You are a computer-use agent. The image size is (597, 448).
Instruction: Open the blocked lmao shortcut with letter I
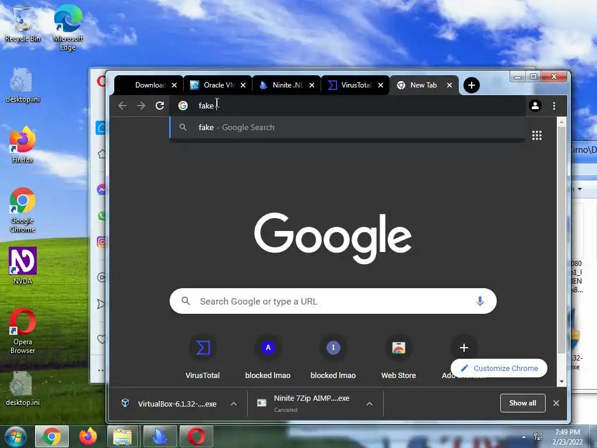click(x=333, y=356)
